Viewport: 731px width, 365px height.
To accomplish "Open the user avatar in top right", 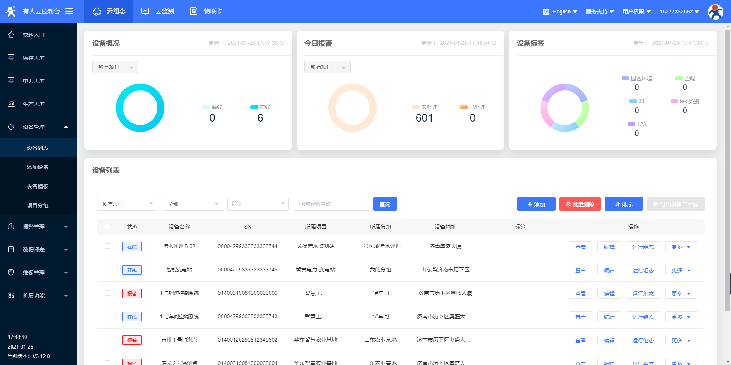I will coord(715,12).
